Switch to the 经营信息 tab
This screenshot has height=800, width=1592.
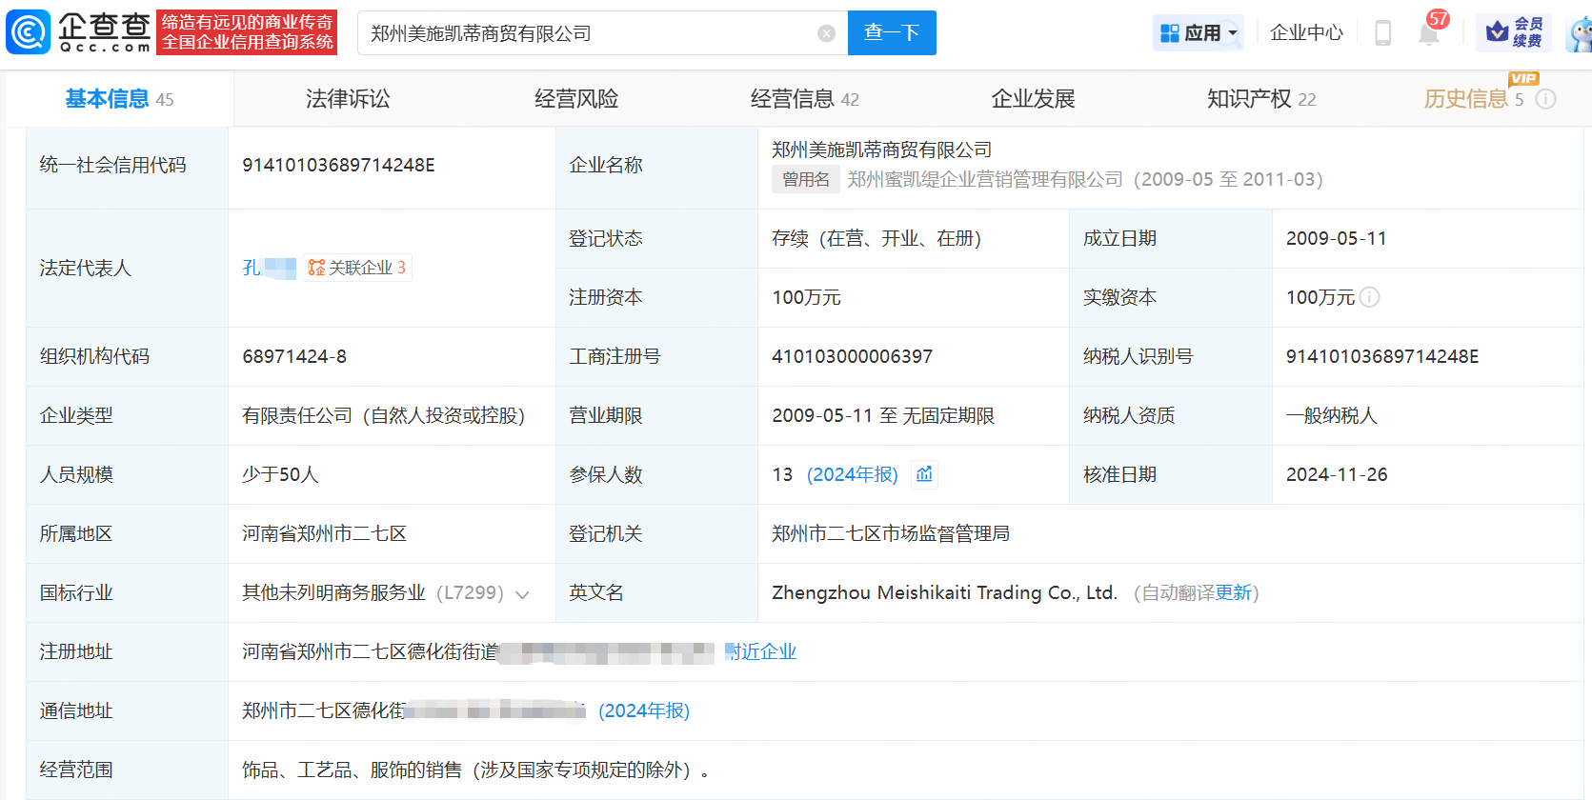click(x=804, y=99)
